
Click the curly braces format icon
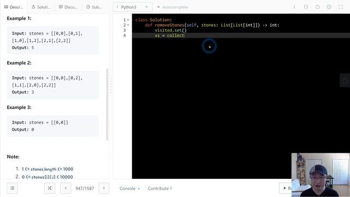click(x=306, y=7)
